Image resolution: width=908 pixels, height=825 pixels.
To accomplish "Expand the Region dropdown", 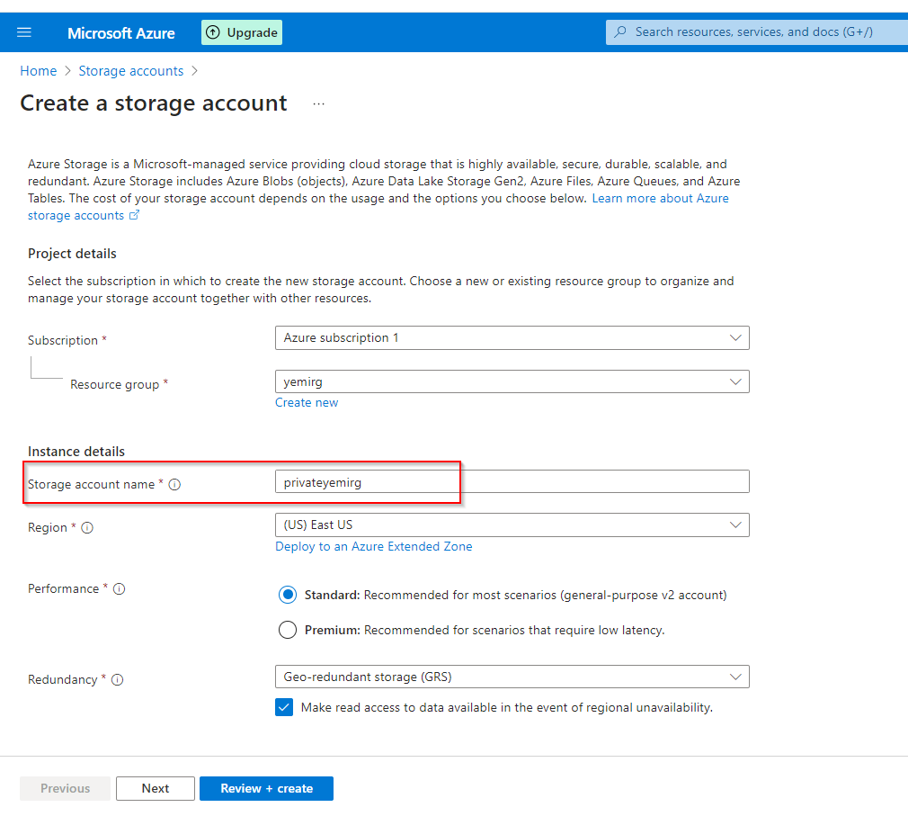I will 735,525.
